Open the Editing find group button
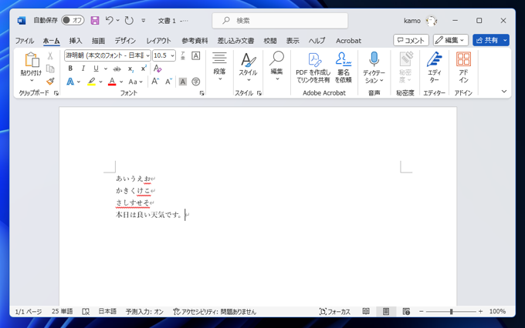 pos(276,67)
